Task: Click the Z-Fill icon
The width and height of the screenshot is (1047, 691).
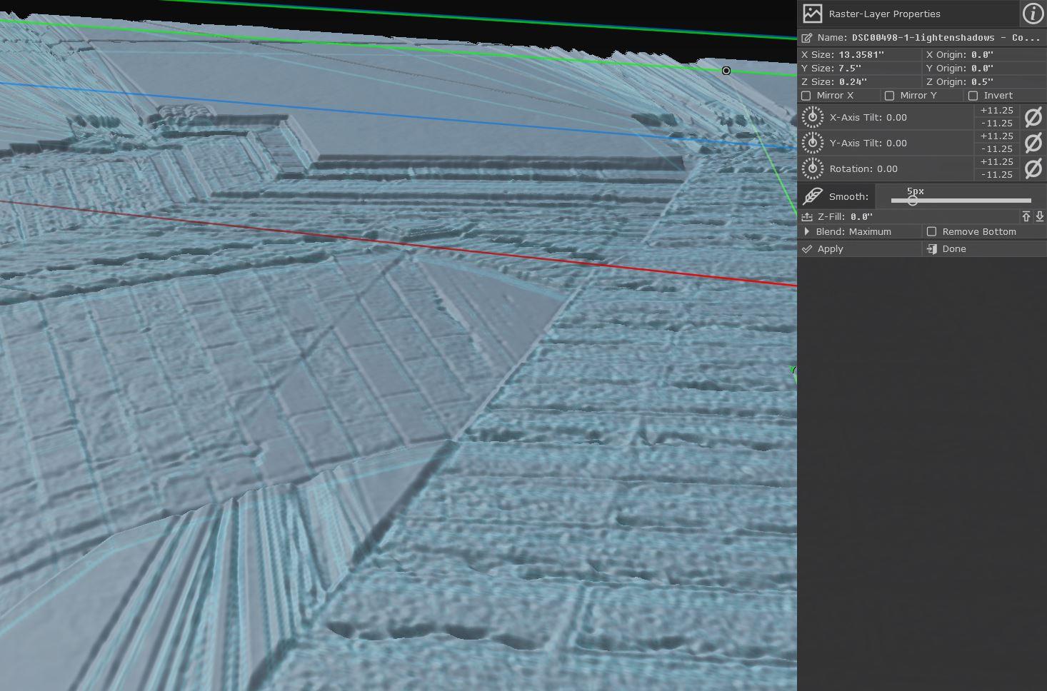Action: click(807, 216)
